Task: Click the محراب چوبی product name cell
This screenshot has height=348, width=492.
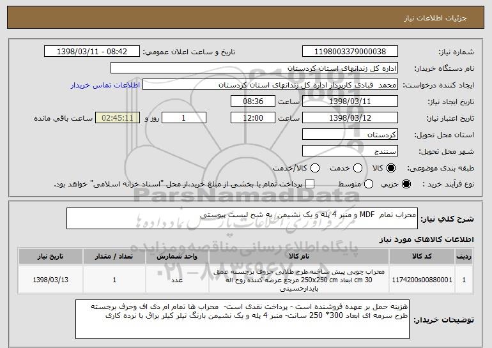Action: pyautogui.click(x=299, y=280)
